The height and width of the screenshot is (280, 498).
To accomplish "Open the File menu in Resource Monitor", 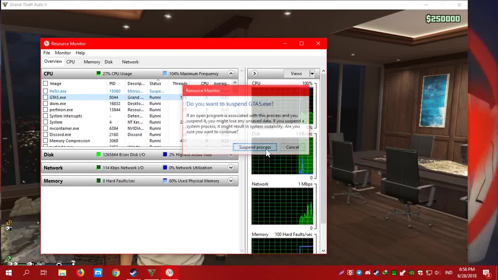I will [x=46, y=53].
